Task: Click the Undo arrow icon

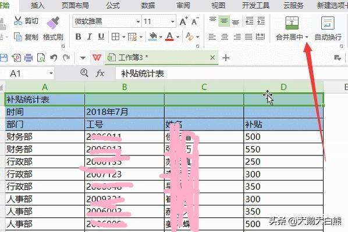Action: click(54, 58)
